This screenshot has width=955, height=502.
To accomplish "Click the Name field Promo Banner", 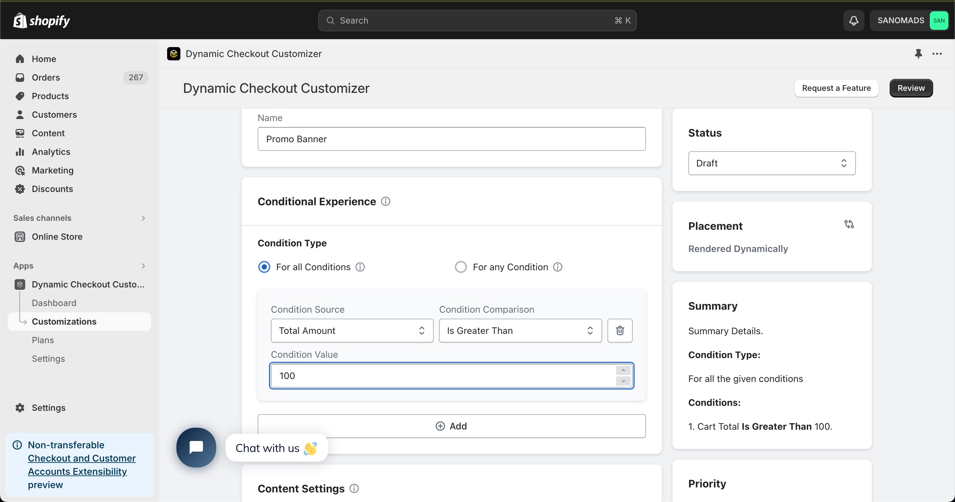I will (x=452, y=139).
